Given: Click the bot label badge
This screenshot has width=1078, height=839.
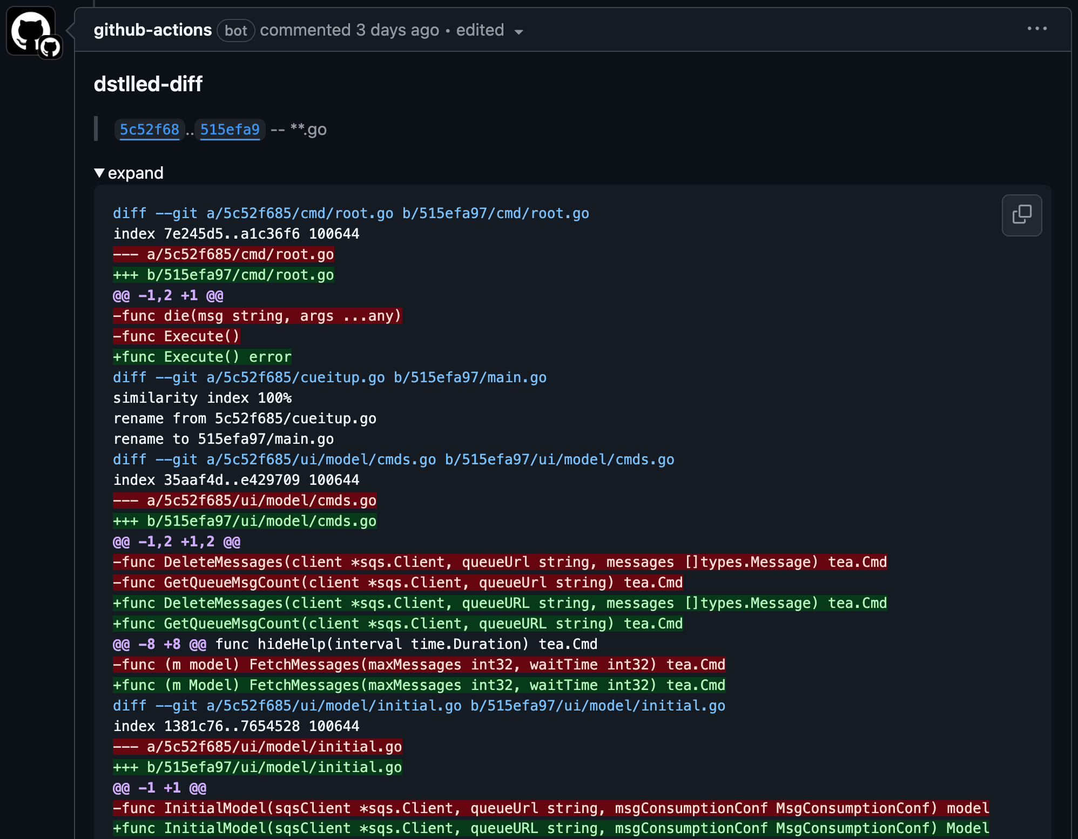Looking at the screenshot, I should (x=235, y=30).
